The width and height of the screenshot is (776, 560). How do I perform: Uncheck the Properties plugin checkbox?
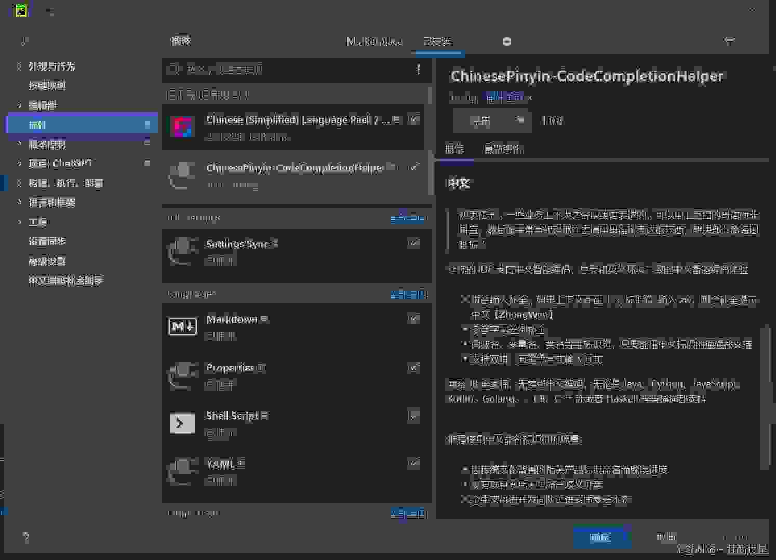point(413,368)
